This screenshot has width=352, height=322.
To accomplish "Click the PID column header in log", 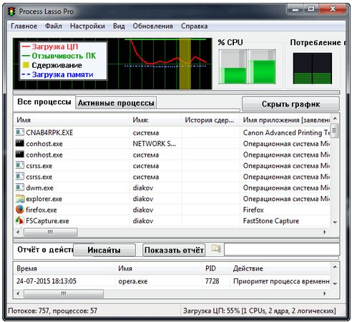I will point(215,268).
